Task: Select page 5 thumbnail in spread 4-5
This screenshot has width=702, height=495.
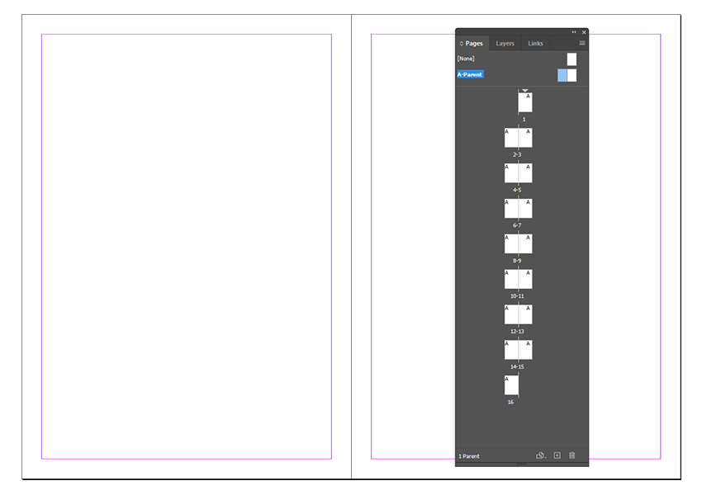Action: (x=525, y=173)
